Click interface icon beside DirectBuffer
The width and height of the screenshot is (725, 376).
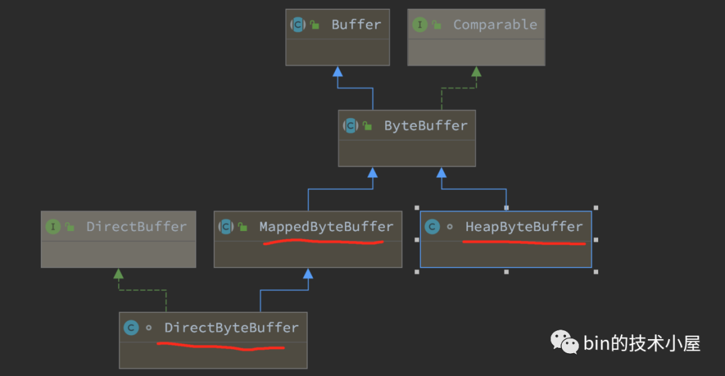click(x=53, y=227)
